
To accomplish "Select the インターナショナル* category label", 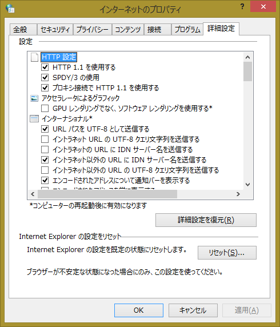I will (x=67, y=119).
